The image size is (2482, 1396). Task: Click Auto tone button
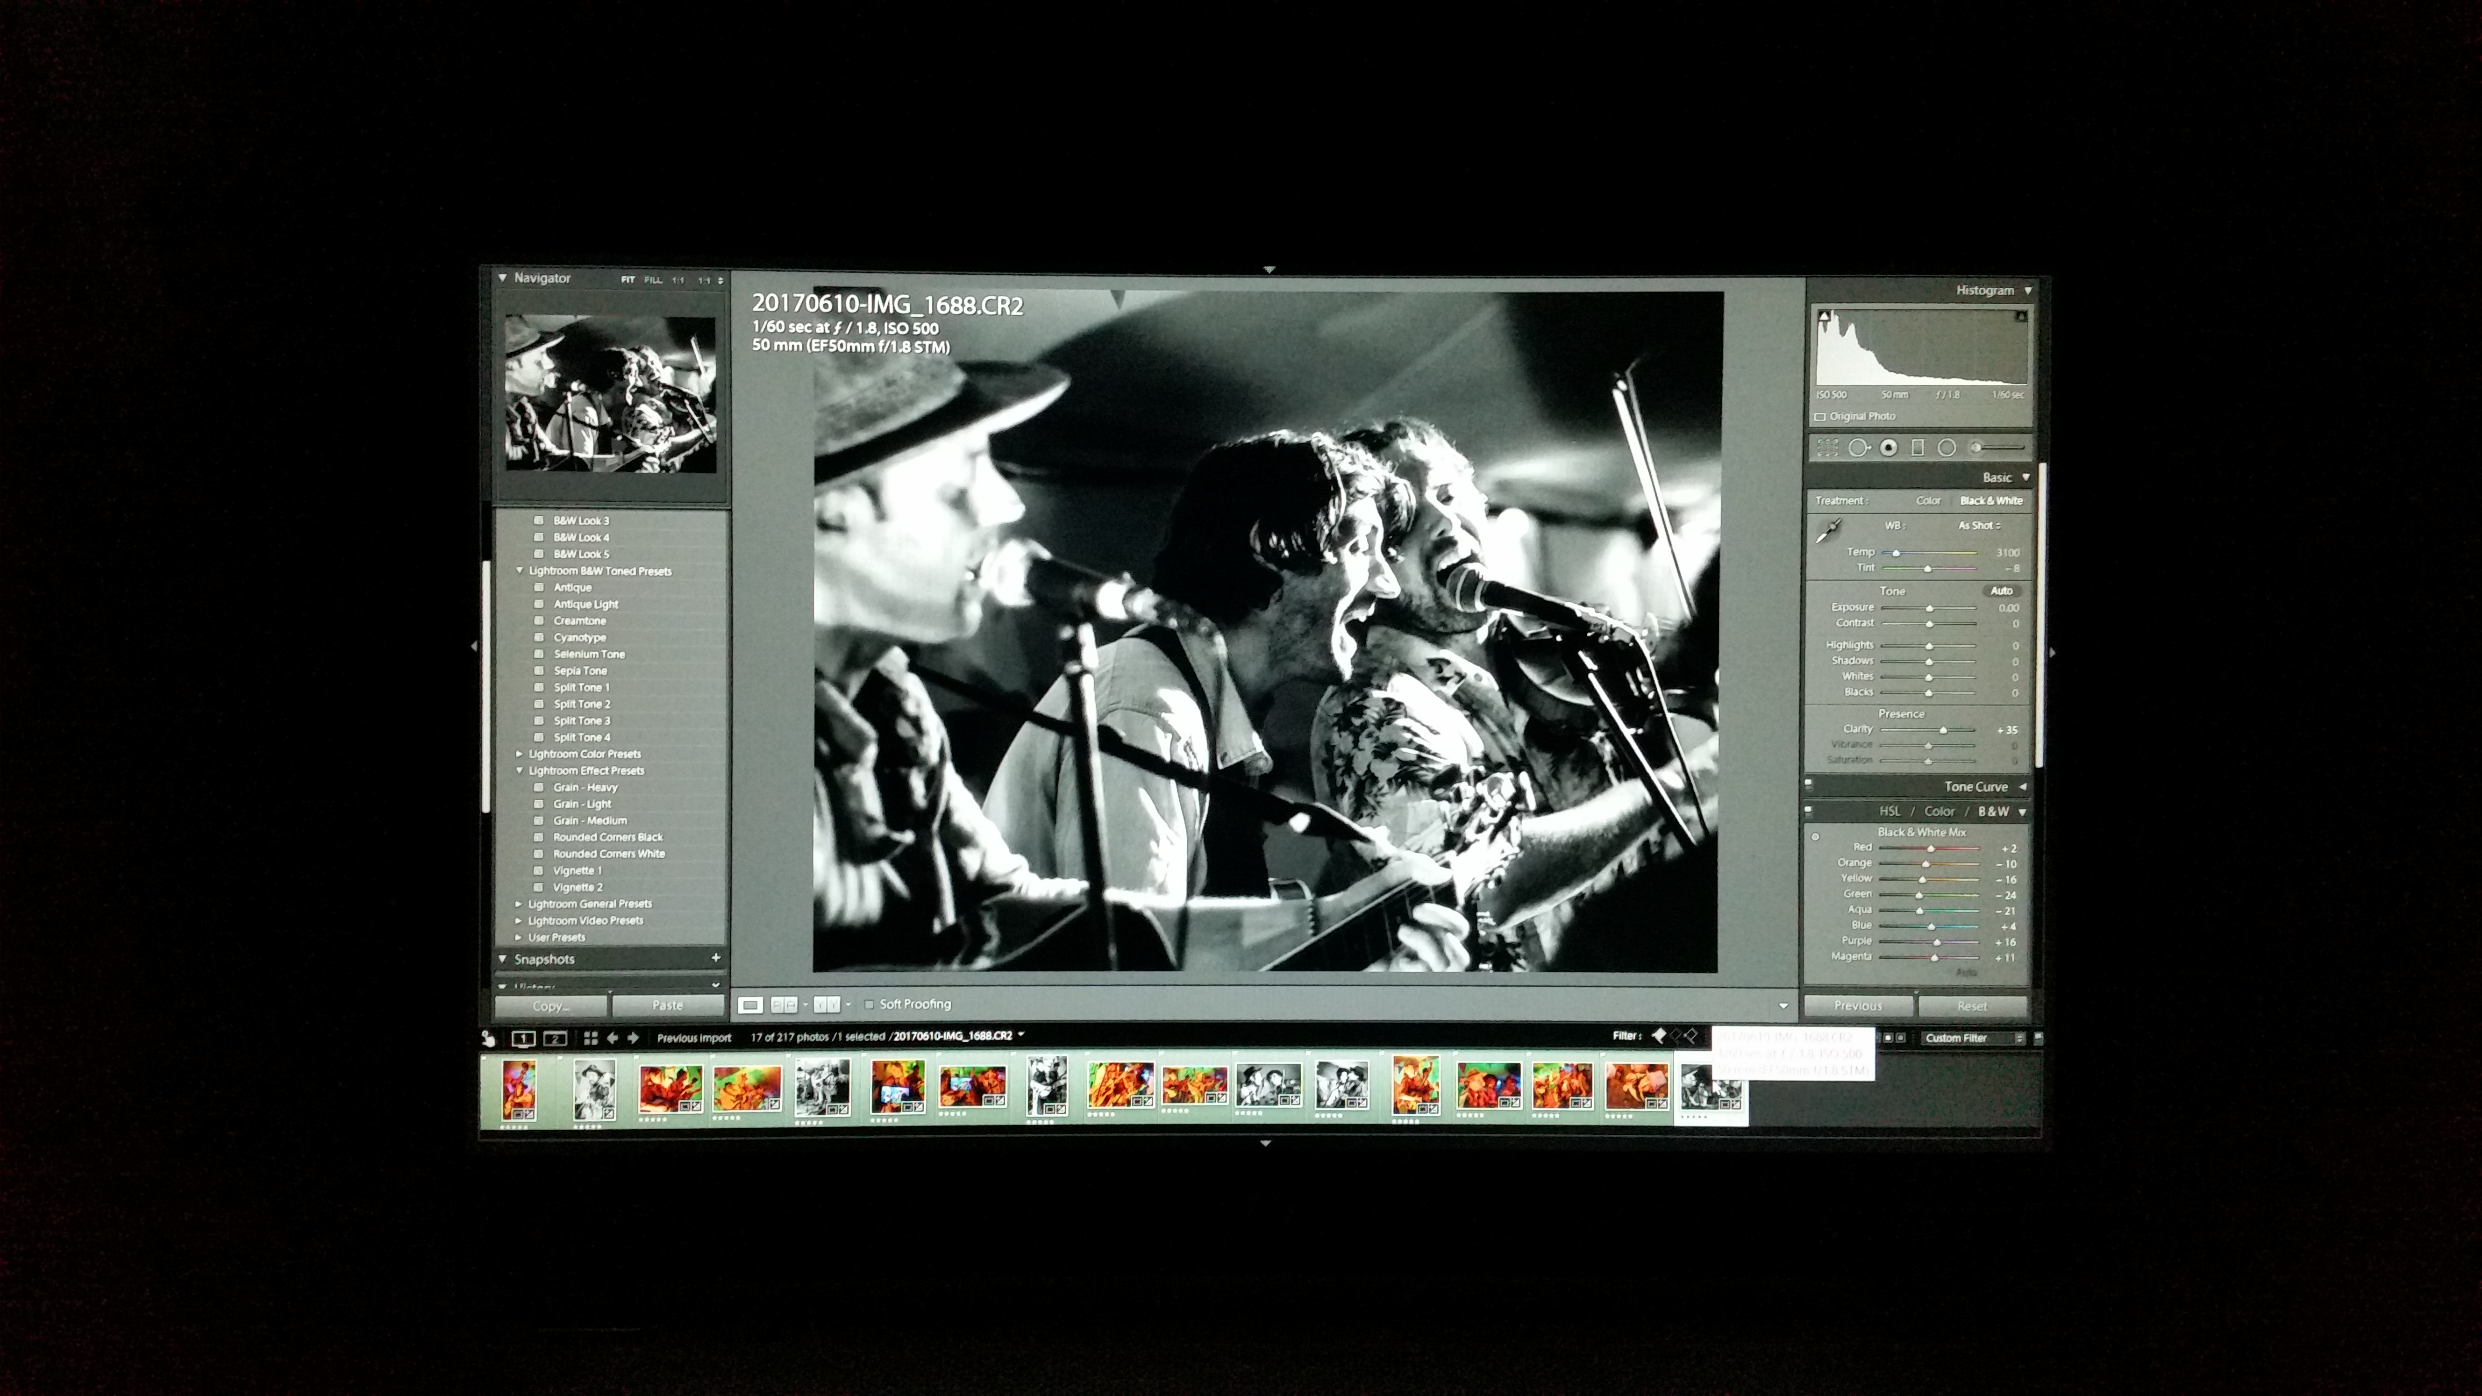tap(2001, 591)
